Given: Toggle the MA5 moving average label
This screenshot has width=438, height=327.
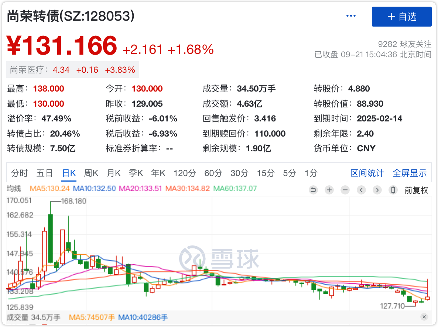Looking at the screenshot, I should point(50,189).
